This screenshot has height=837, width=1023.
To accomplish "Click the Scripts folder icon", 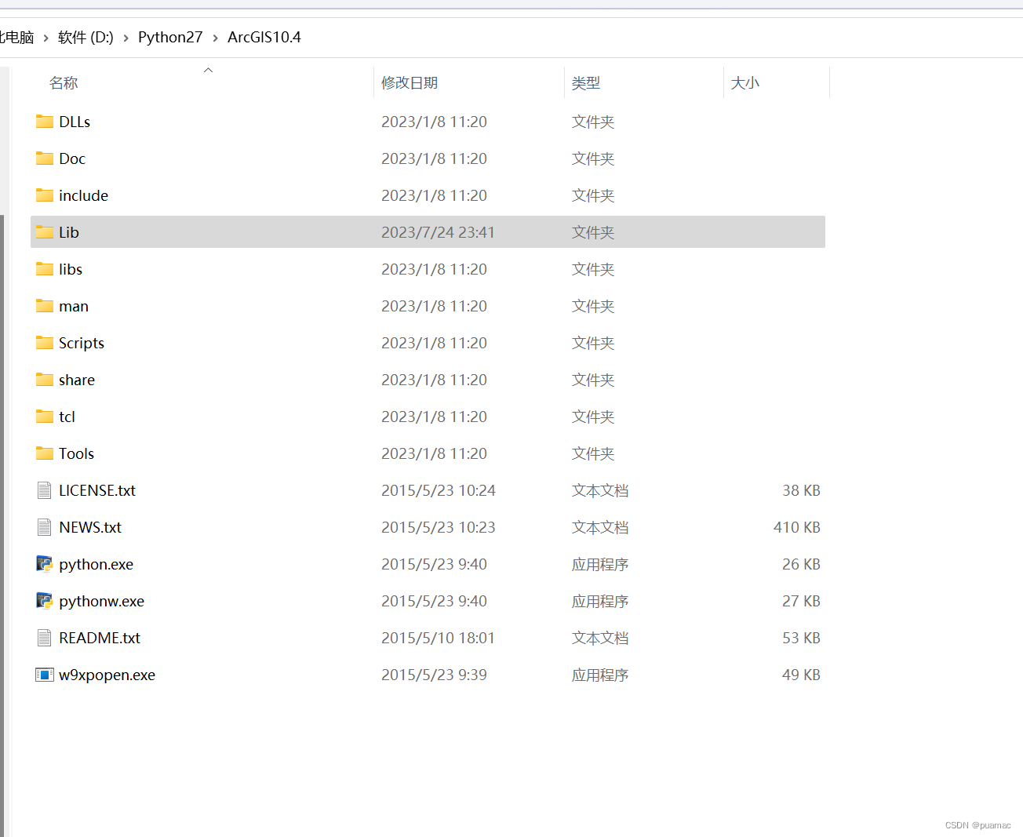I will pos(45,343).
